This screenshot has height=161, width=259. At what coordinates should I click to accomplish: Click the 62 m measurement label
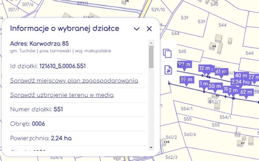246,92
